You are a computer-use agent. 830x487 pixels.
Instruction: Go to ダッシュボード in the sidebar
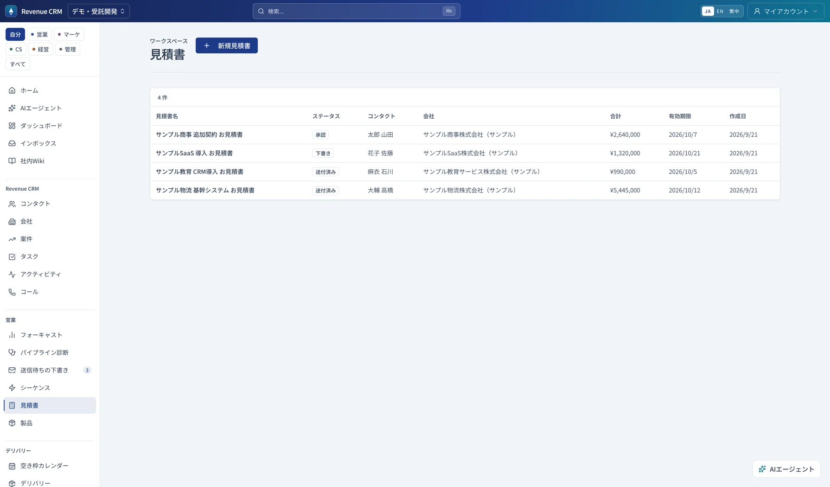click(x=50, y=126)
